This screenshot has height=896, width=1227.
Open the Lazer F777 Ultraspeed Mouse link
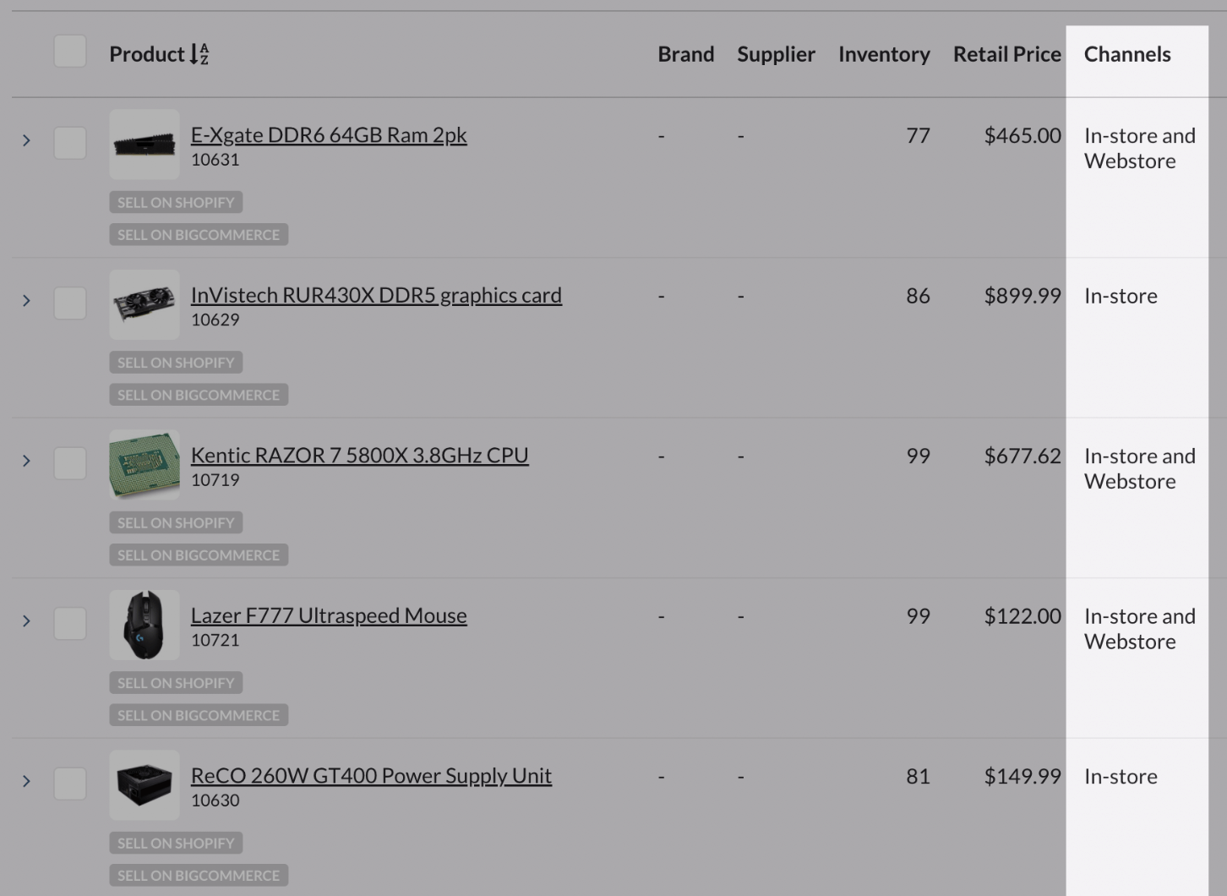329,615
